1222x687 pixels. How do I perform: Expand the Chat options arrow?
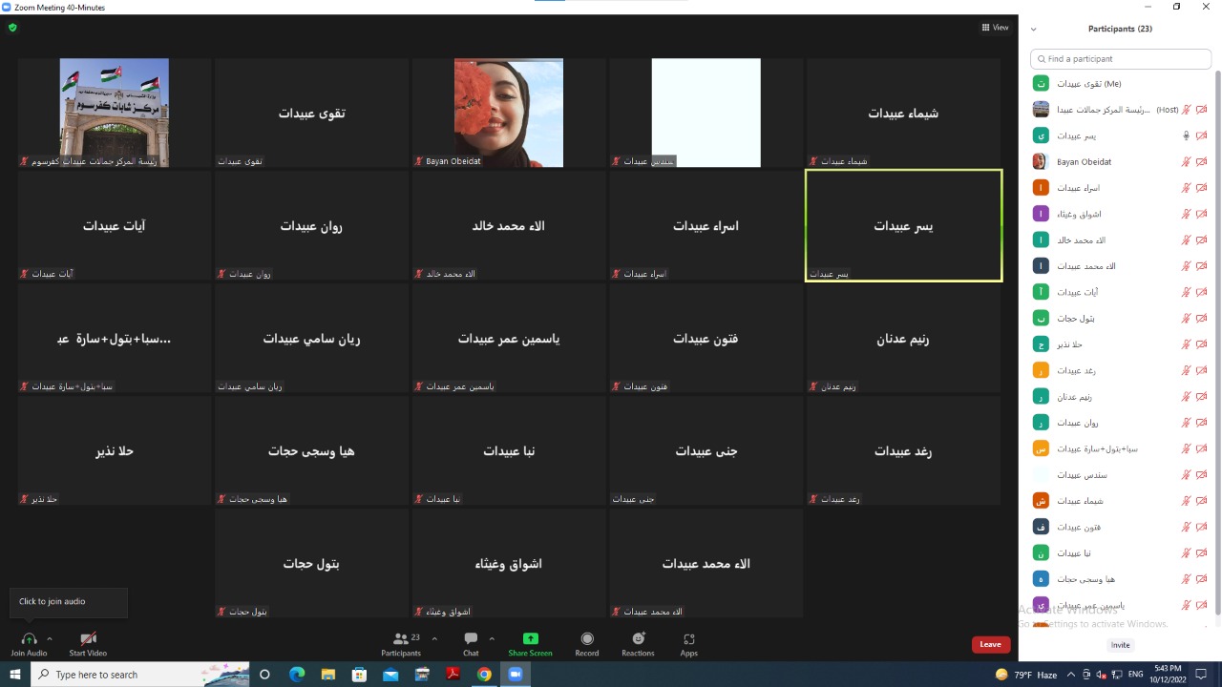coord(492,639)
